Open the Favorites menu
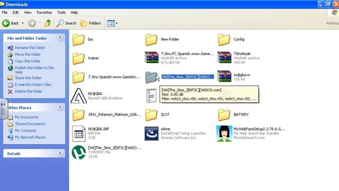This screenshot has height=191, width=339. click(44, 12)
